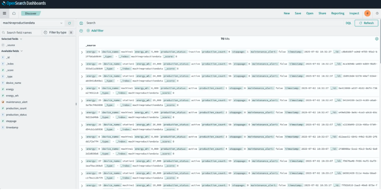Expand the row with energy: 23 station2
The height and width of the screenshot is (190, 381).
pyautogui.click(x=82, y=64)
